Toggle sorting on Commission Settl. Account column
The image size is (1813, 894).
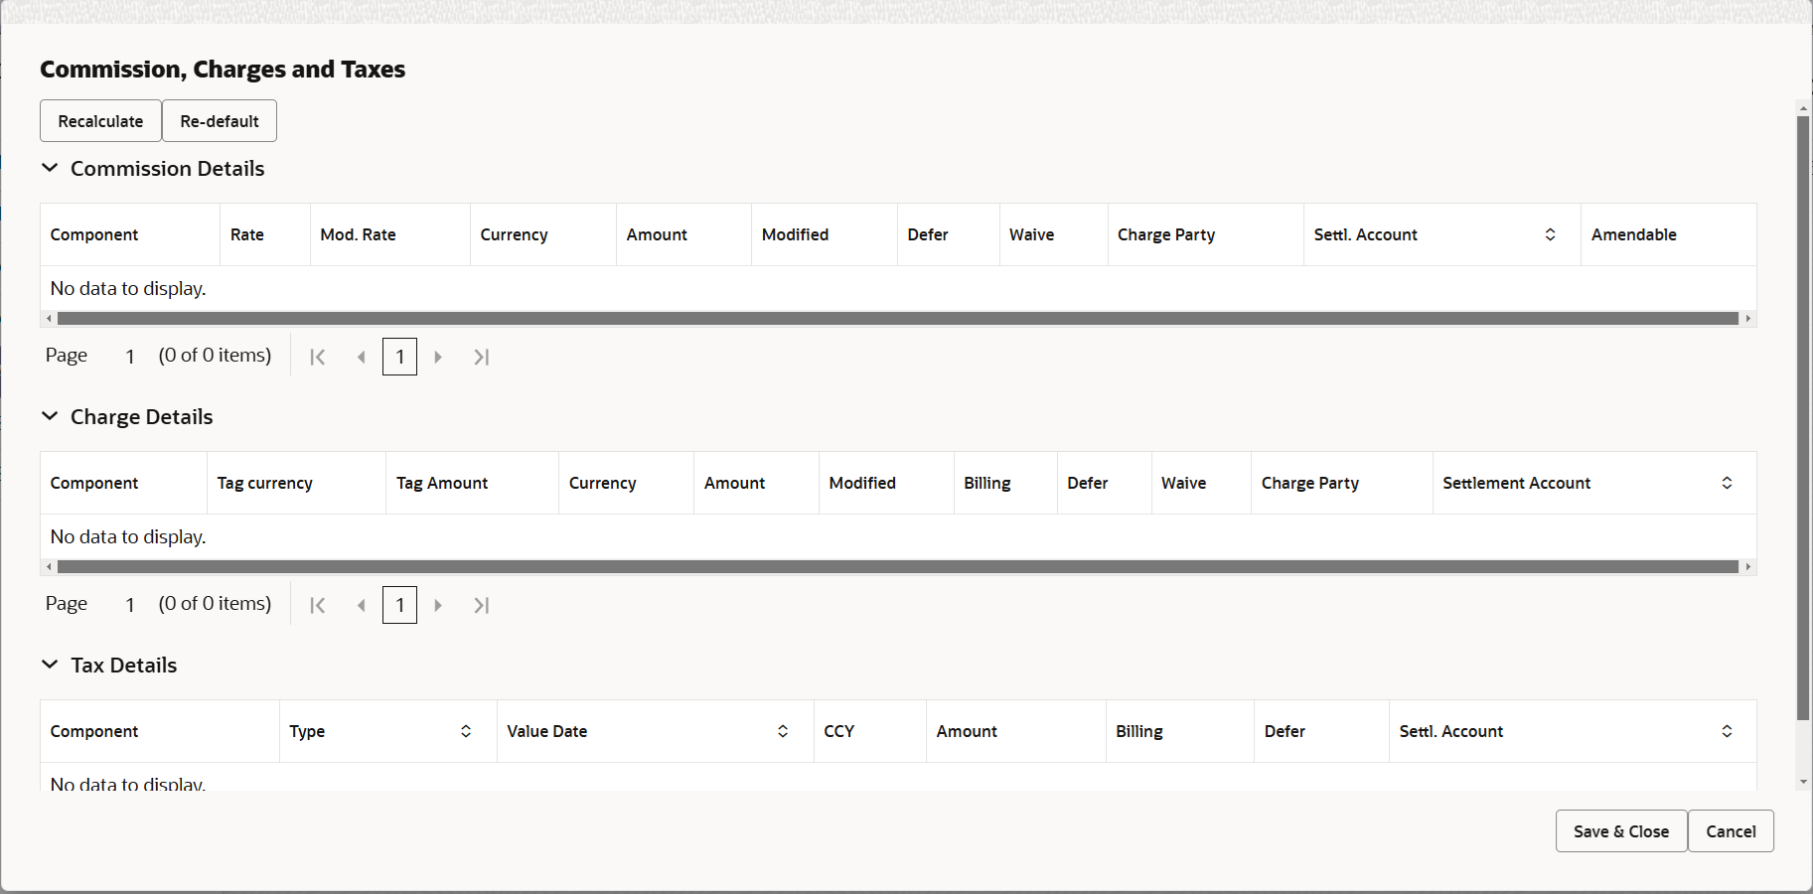[x=1549, y=234]
